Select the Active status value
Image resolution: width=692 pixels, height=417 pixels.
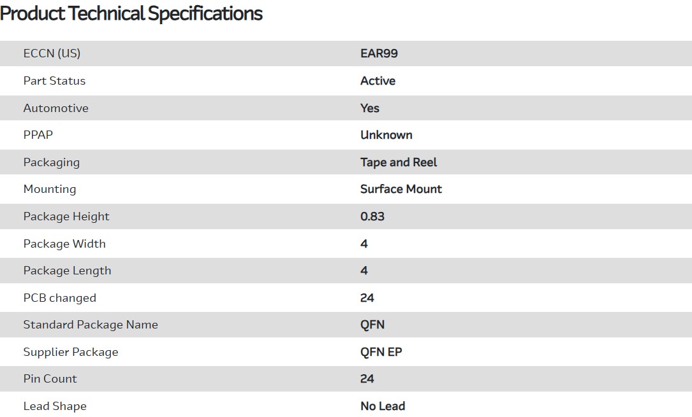tap(378, 81)
